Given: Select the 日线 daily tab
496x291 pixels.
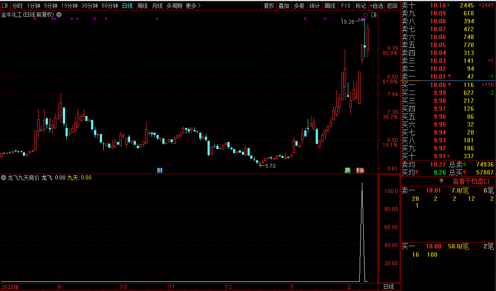Looking at the screenshot, I should (x=128, y=6).
